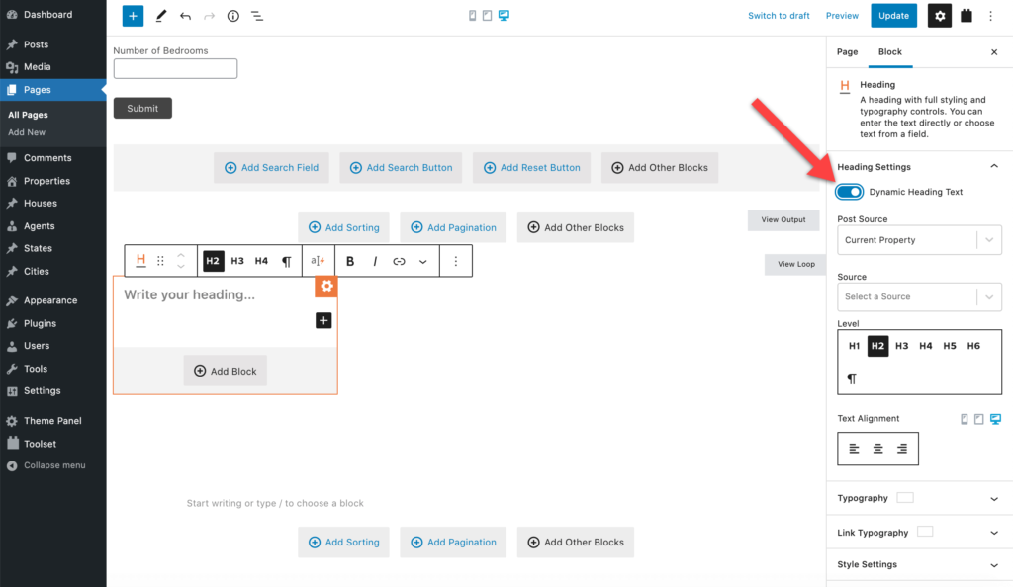Screen dimensions: 1013x587
Task: Set sidebar heading Level to H5
Action: [949, 346]
